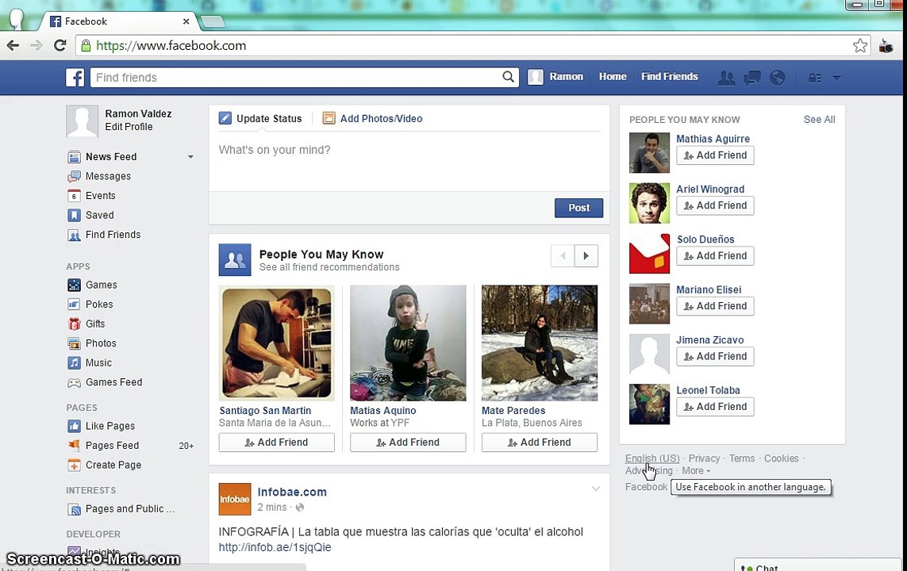Screen dimensions: 907x571
Task: Click the Saved bookmark icon
Action: 74,216
